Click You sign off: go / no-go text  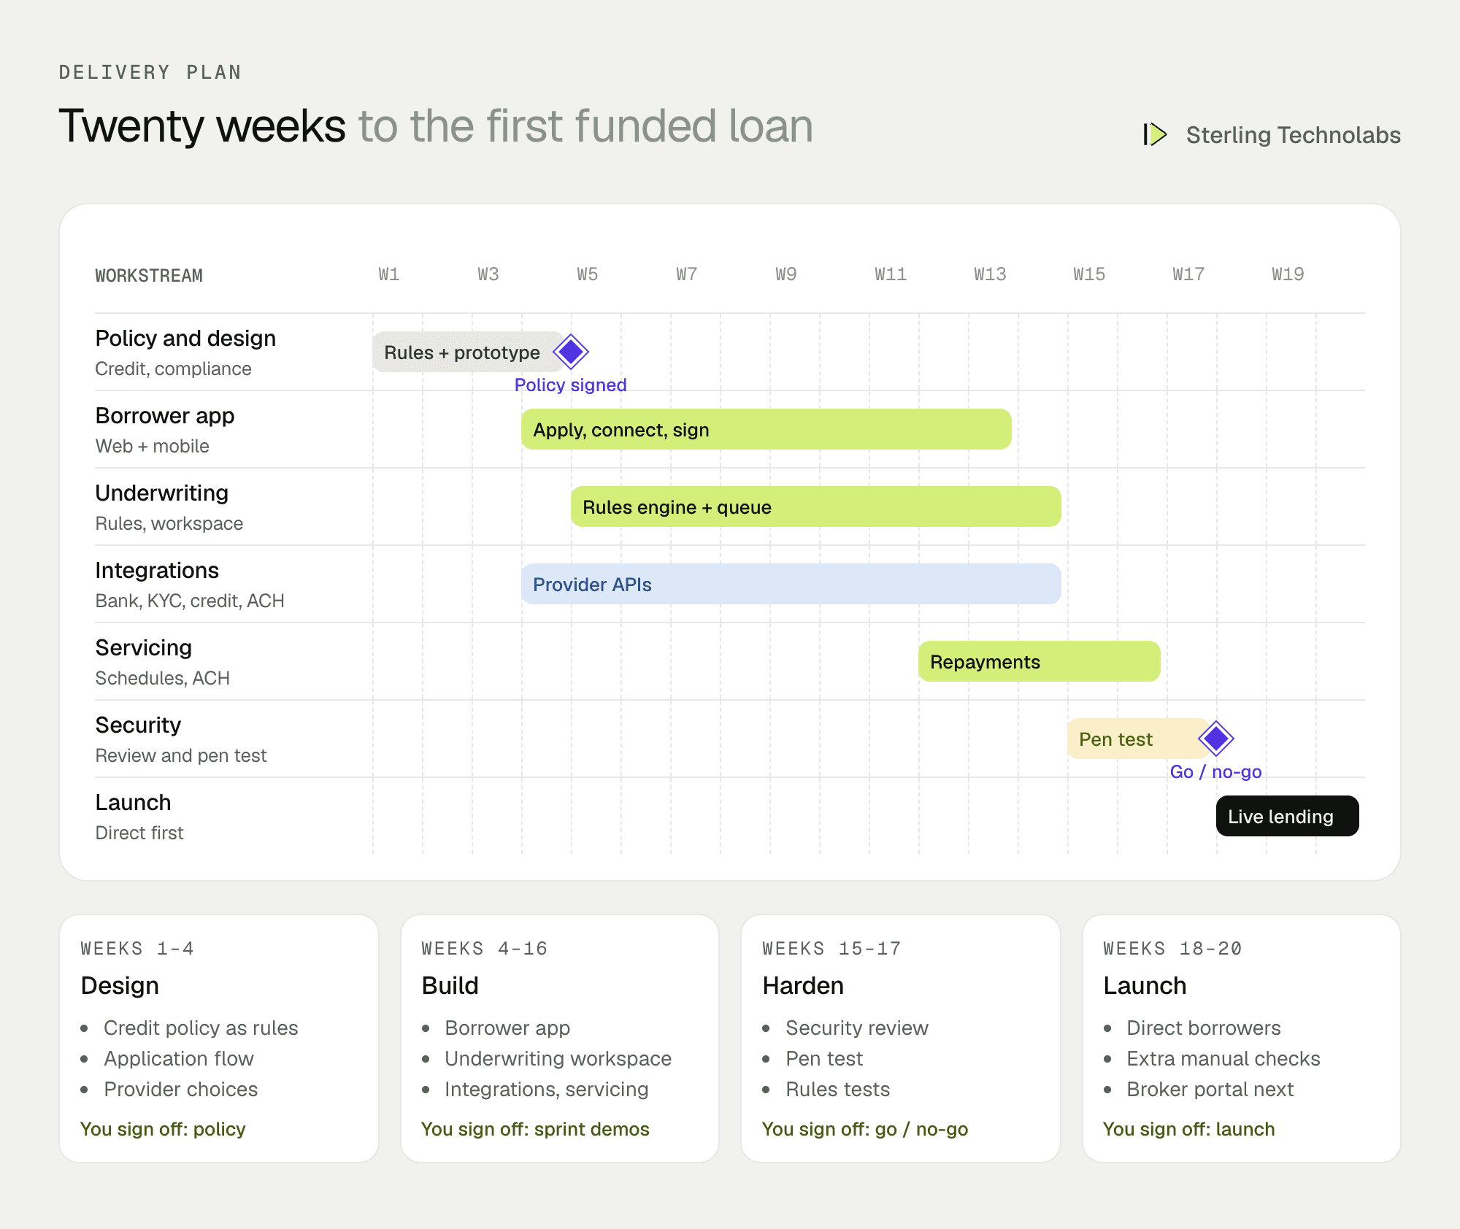[x=865, y=1129]
